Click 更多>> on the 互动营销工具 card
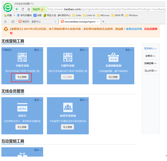 pos(38,150)
